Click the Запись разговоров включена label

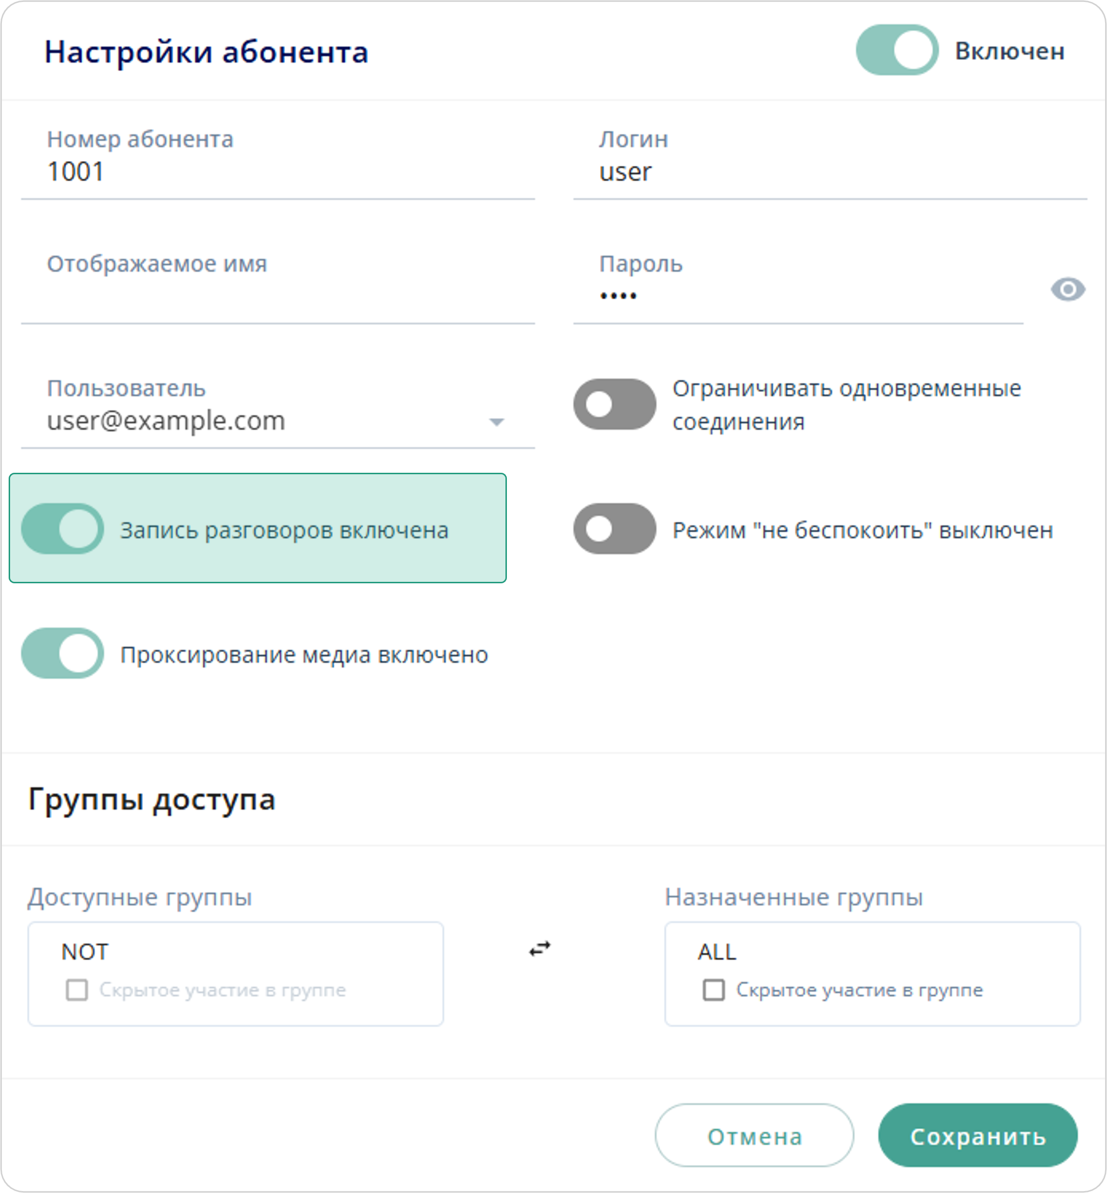[x=284, y=530]
